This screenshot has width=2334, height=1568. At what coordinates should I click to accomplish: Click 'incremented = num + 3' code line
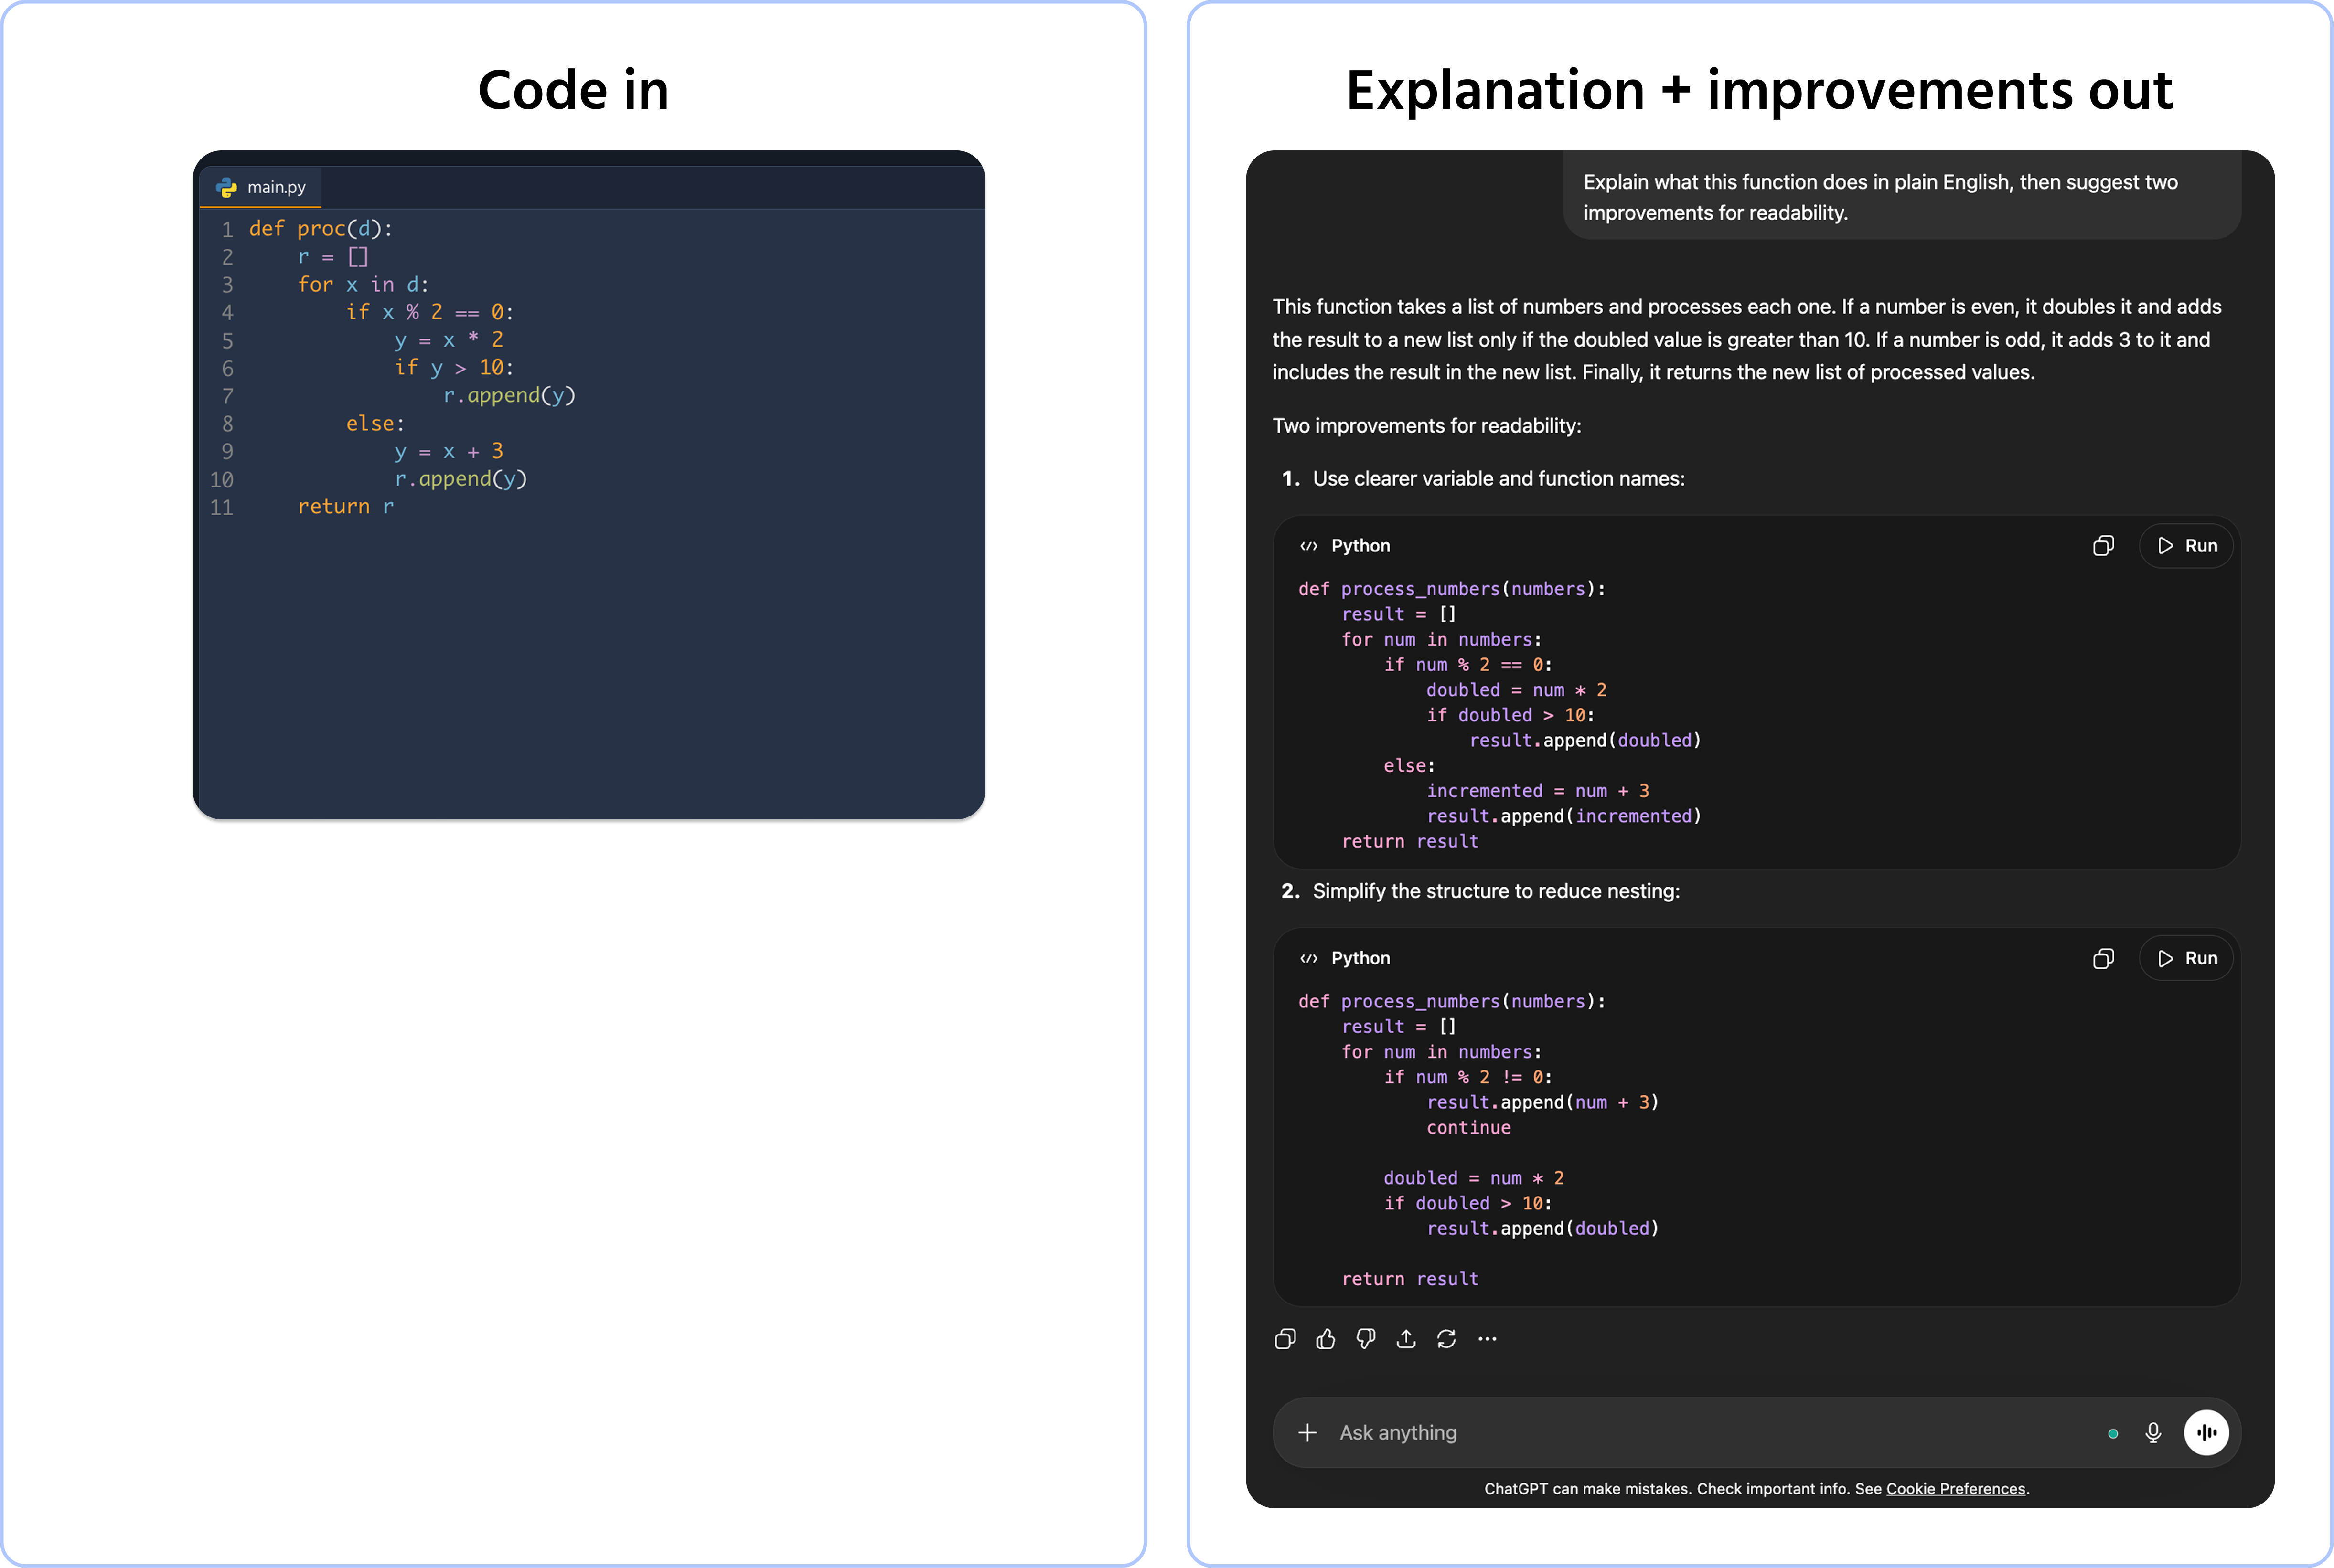coord(1538,791)
